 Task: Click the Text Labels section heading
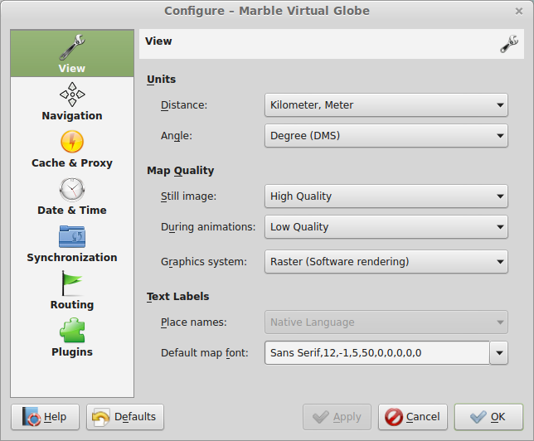(x=177, y=297)
